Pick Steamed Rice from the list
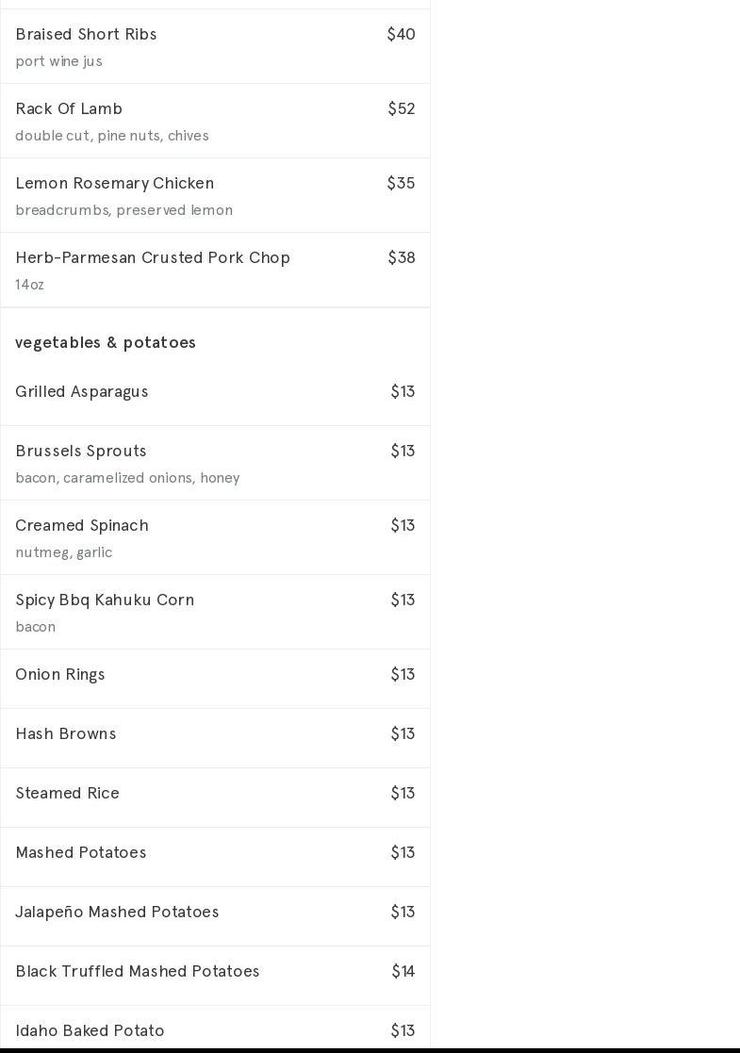 coord(68,793)
